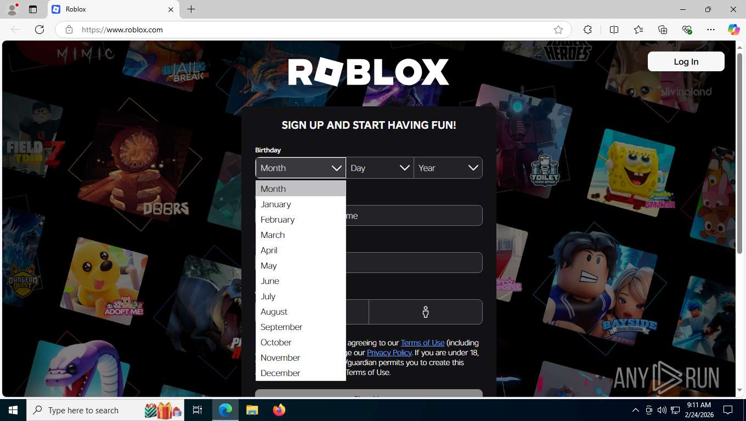This screenshot has width=746, height=421.
Task: Open File Explorer from the taskbar
Action: [x=252, y=410]
